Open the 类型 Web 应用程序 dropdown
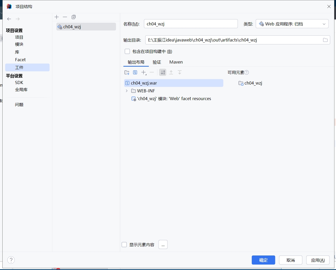This screenshot has height=270, width=336. click(x=292, y=24)
